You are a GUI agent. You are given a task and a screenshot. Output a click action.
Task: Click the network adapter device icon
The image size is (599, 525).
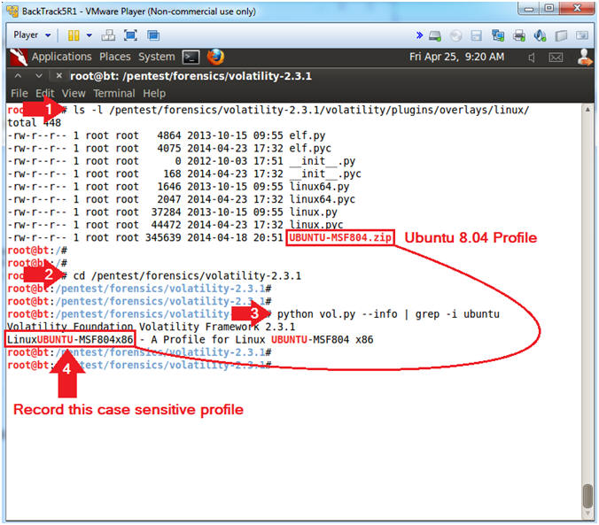[x=498, y=35]
